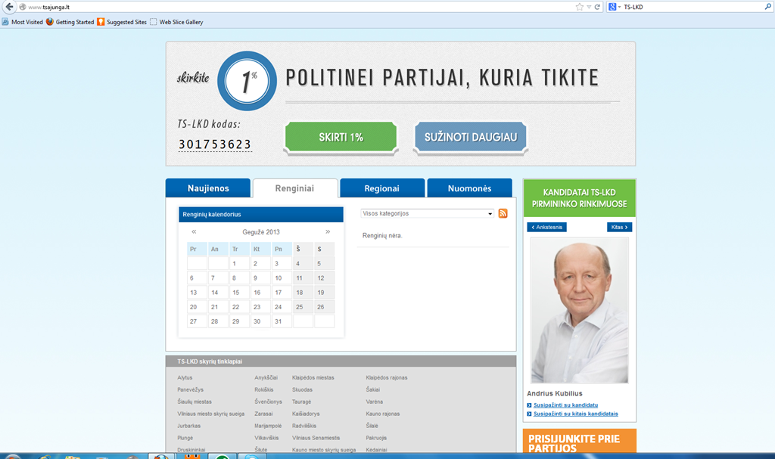The height and width of the screenshot is (459, 775).
Task: Select day 26 in the events calendar
Action: pos(324,307)
